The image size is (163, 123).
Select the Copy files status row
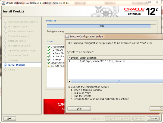[x=56, y=53]
